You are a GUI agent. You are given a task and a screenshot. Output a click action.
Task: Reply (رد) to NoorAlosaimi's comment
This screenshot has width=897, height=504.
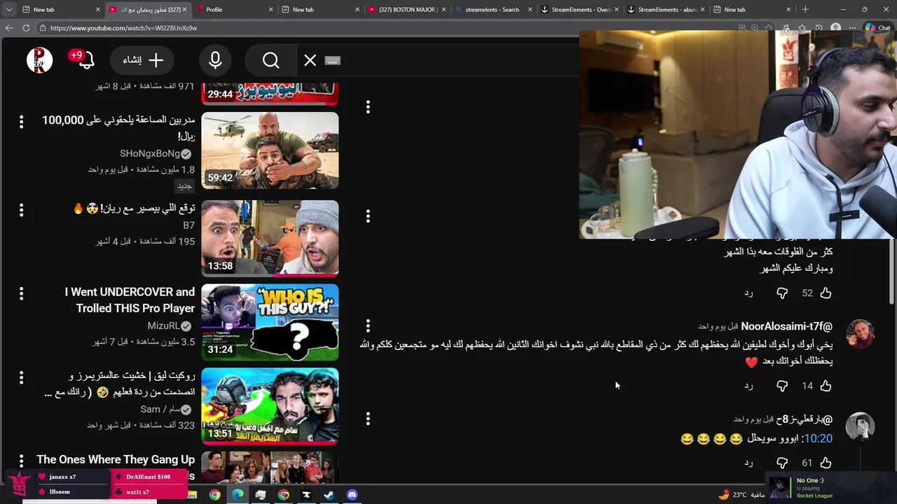point(748,386)
